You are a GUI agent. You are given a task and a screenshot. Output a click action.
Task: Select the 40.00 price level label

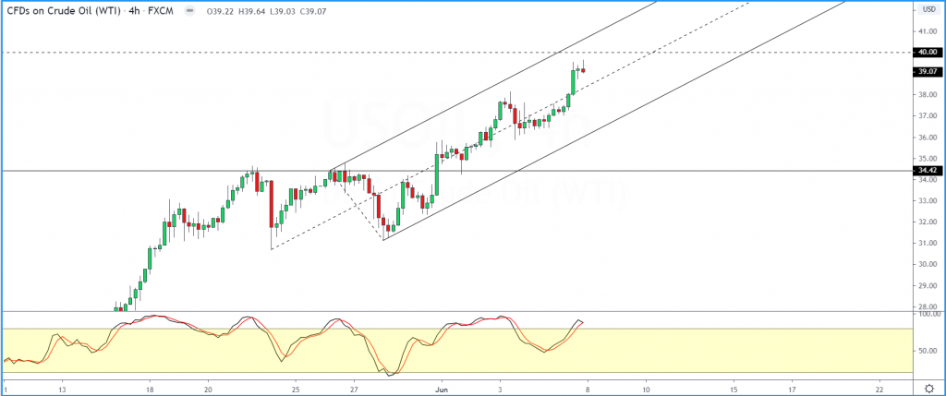928,53
